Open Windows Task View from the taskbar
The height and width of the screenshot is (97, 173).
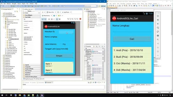point(6,95)
